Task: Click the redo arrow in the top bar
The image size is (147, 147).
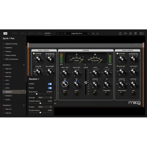Action: (x=97, y=34)
